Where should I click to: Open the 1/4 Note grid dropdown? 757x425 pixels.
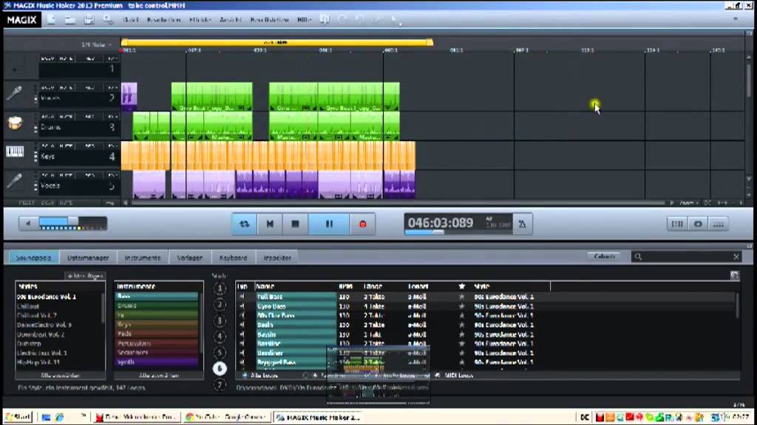click(x=97, y=45)
